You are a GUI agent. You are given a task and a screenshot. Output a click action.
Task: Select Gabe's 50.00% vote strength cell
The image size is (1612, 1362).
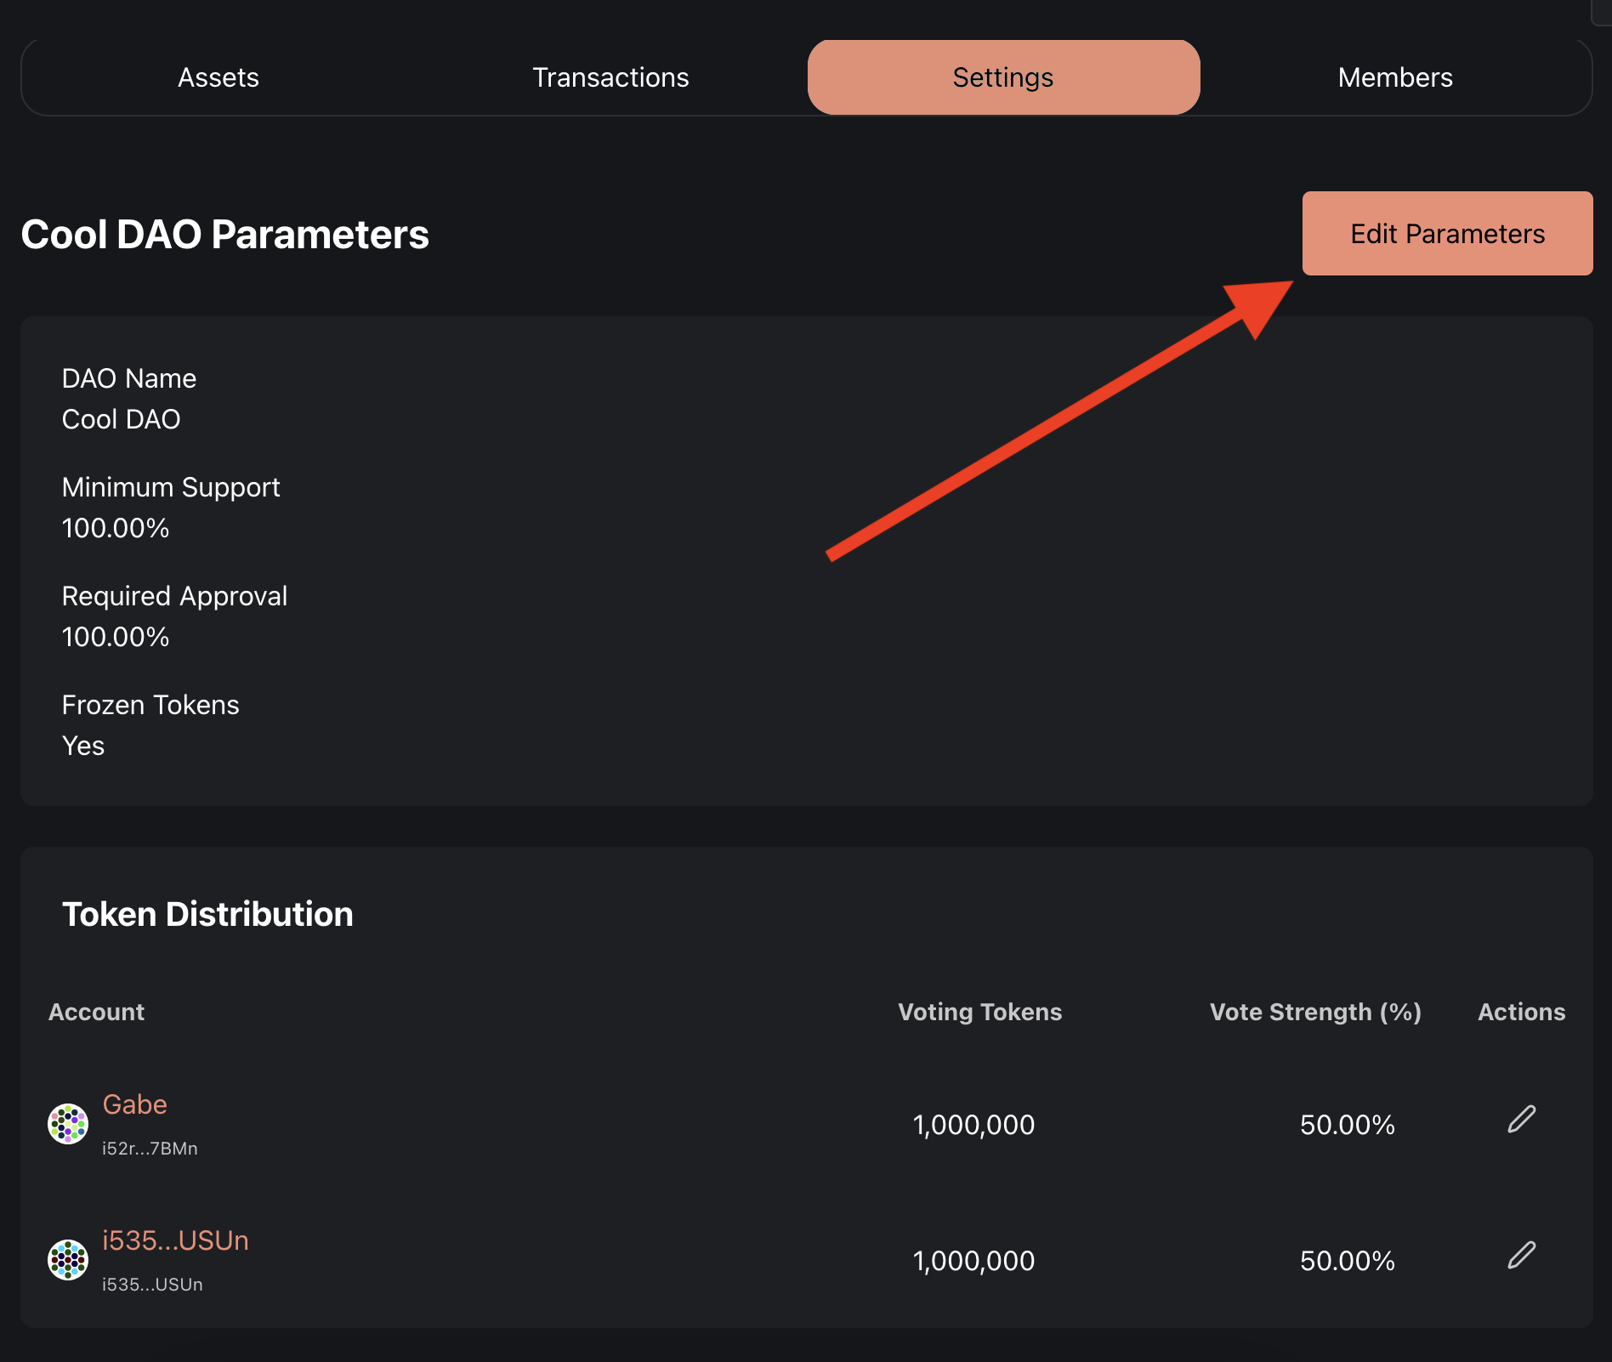coord(1347,1125)
